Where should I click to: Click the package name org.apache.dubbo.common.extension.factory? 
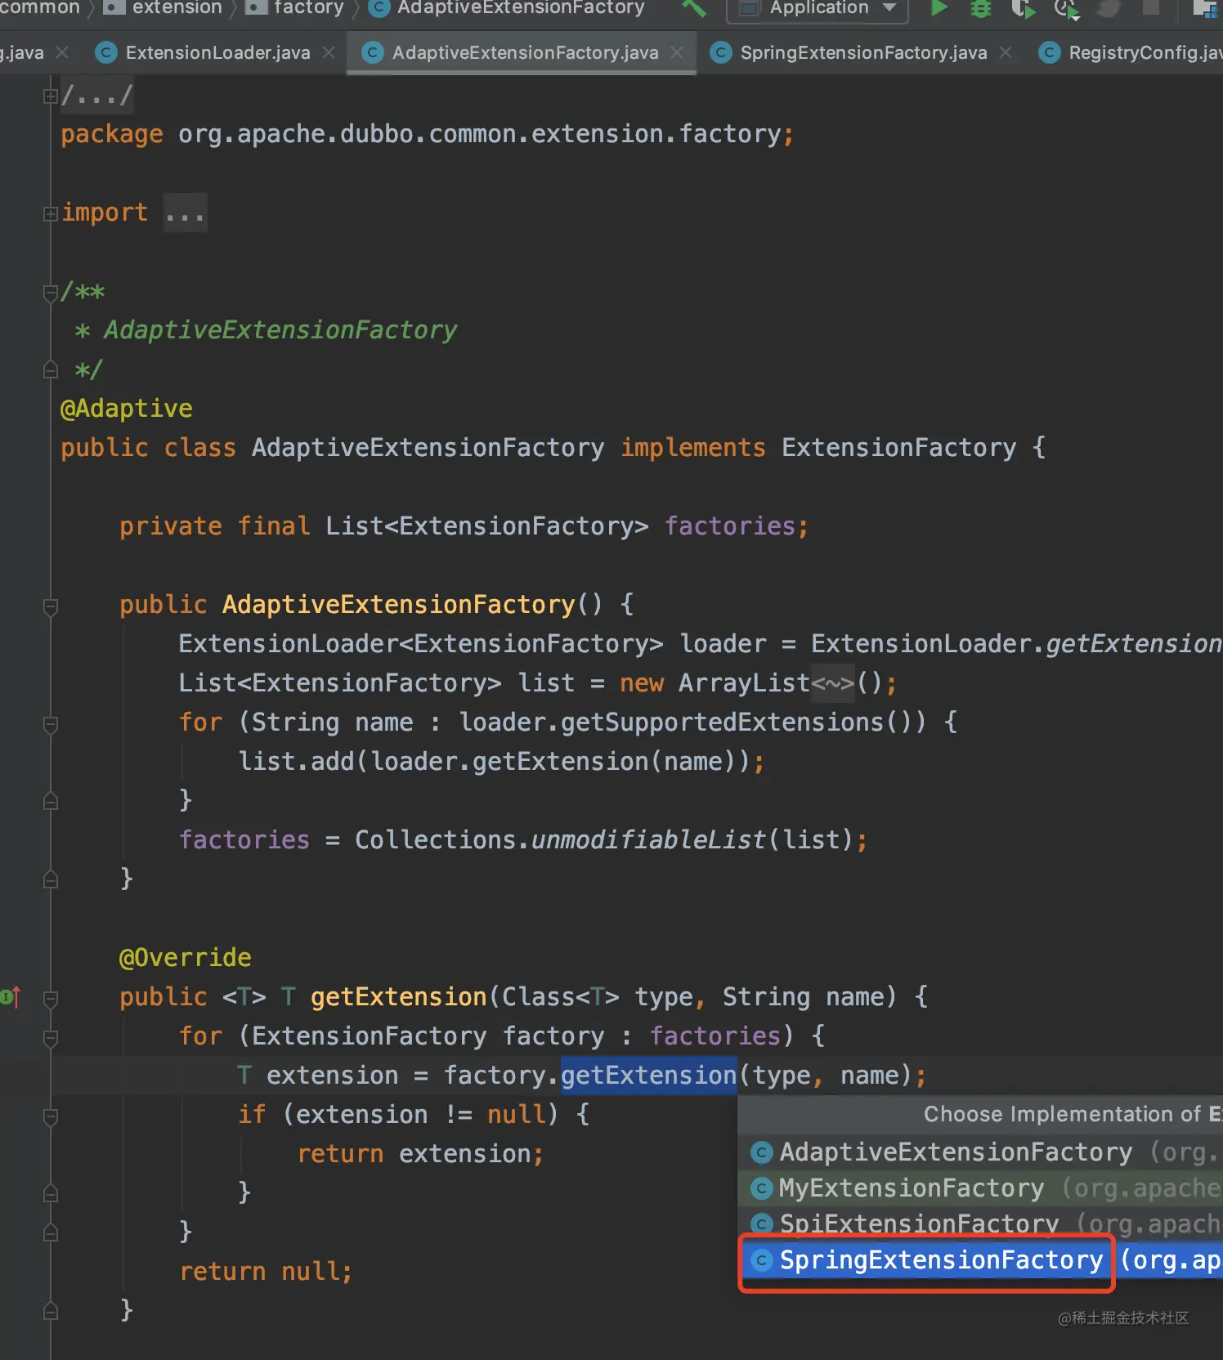click(x=480, y=134)
